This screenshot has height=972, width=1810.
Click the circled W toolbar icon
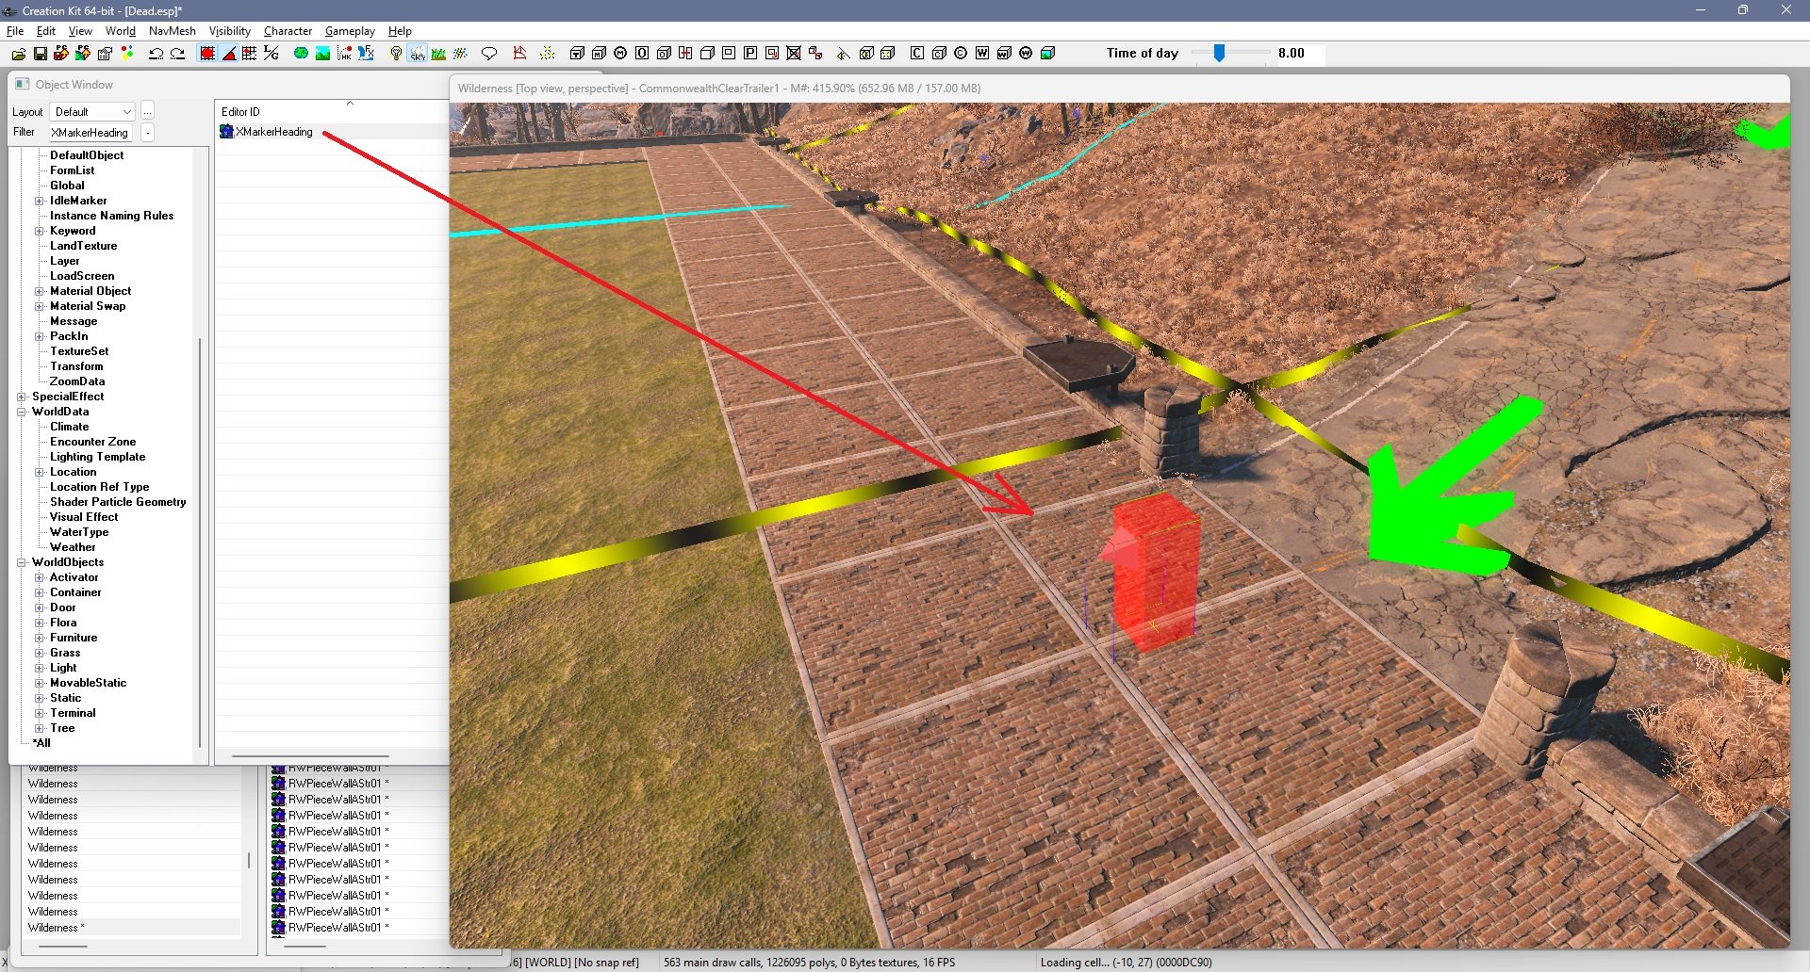pos(1026,54)
